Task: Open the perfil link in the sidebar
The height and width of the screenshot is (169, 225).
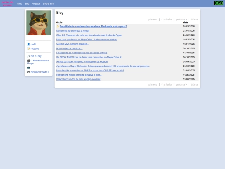Action: pyautogui.click(x=33, y=44)
